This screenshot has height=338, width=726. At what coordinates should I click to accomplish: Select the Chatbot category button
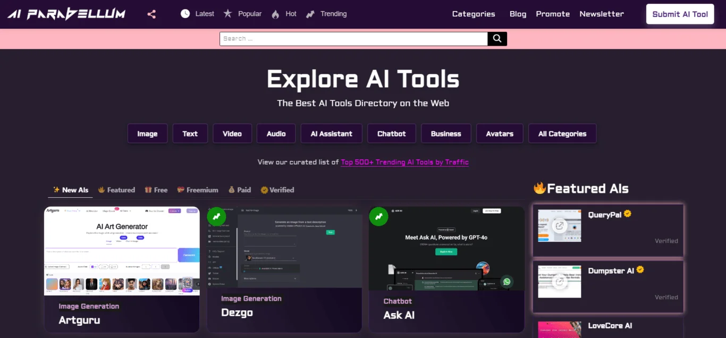click(x=391, y=134)
